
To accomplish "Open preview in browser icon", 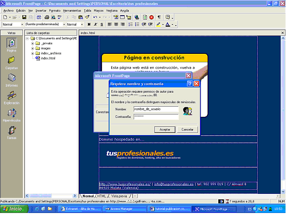I will click(53, 17).
